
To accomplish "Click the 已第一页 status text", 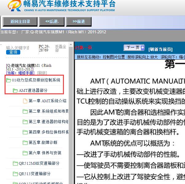I will [83, 48].
